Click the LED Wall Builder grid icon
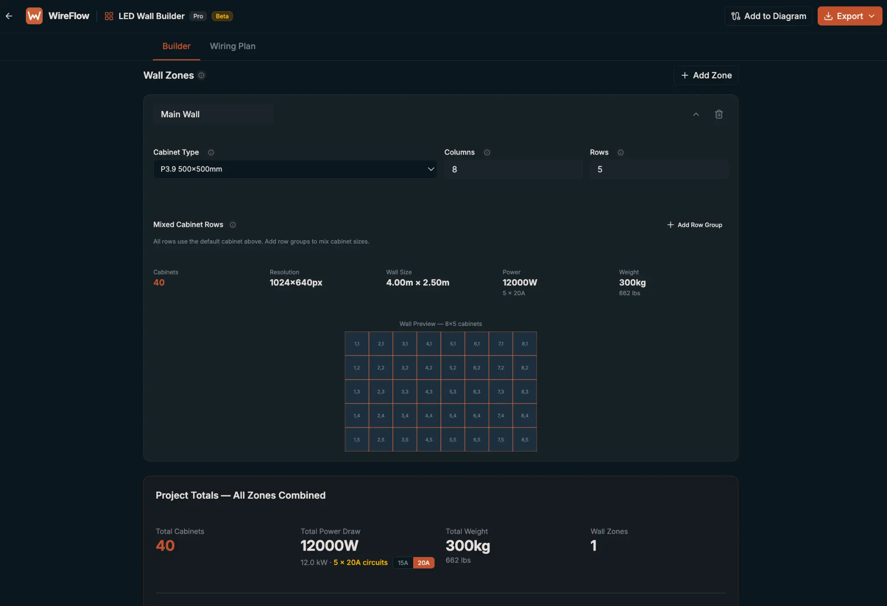887x606 pixels. pos(109,16)
